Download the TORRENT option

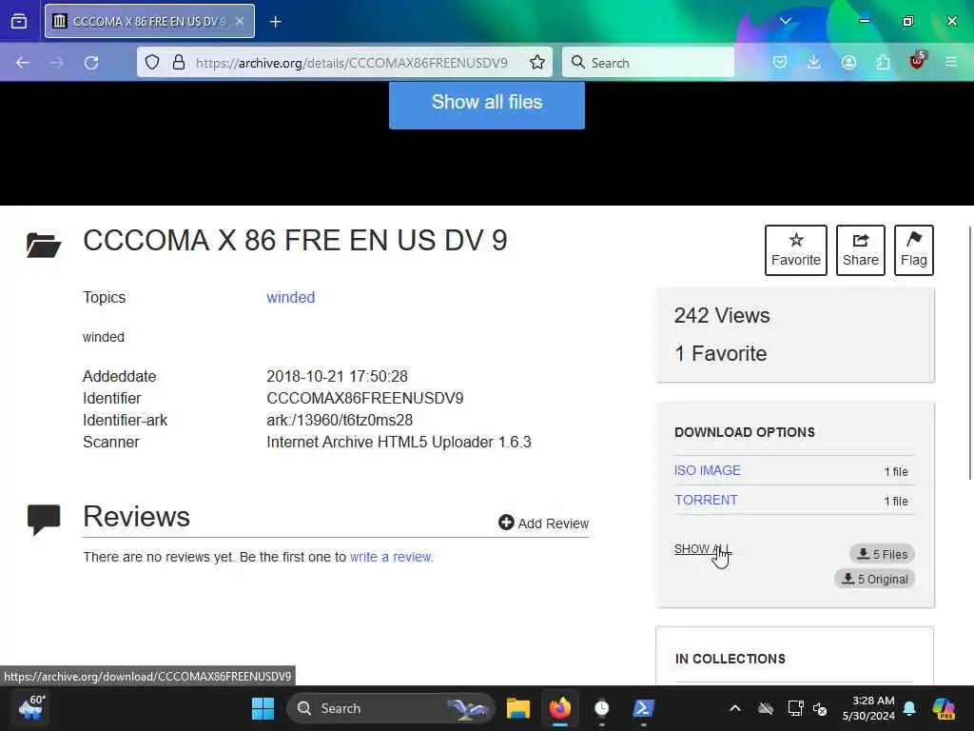click(707, 500)
